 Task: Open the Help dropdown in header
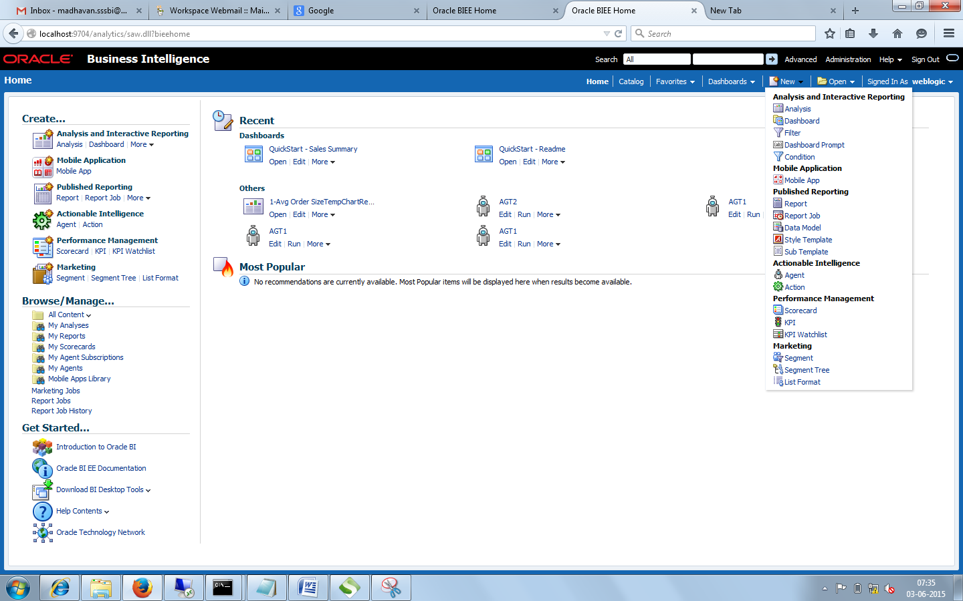point(890,59)
